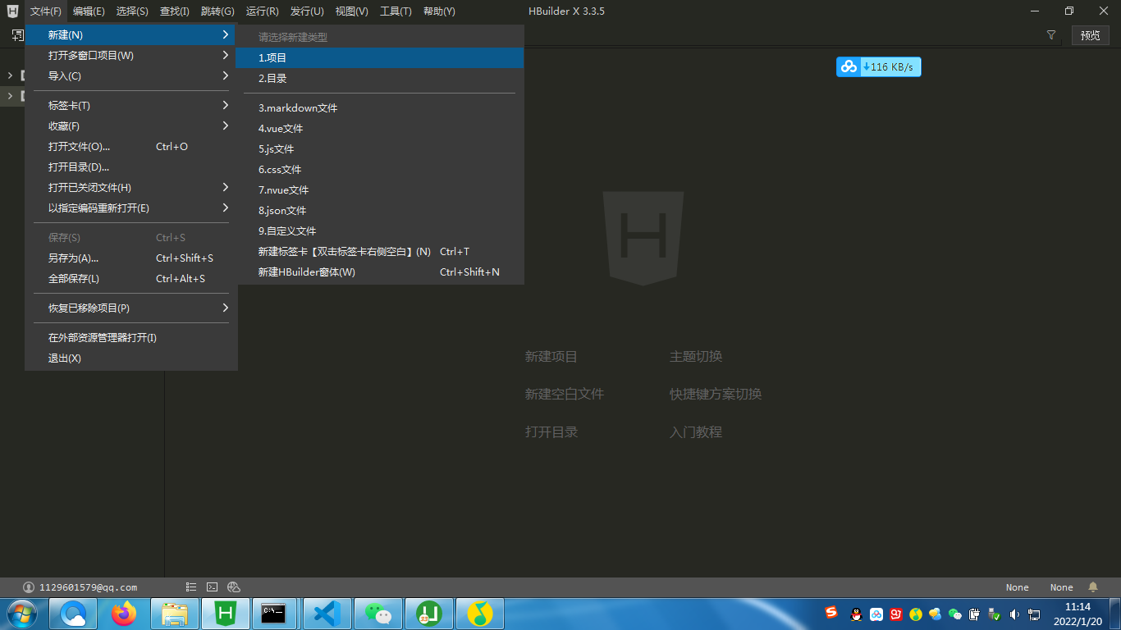This screenshot has height=630, width=1121.
Task: Click the 主题切换 link
Action: click(696, 356)
